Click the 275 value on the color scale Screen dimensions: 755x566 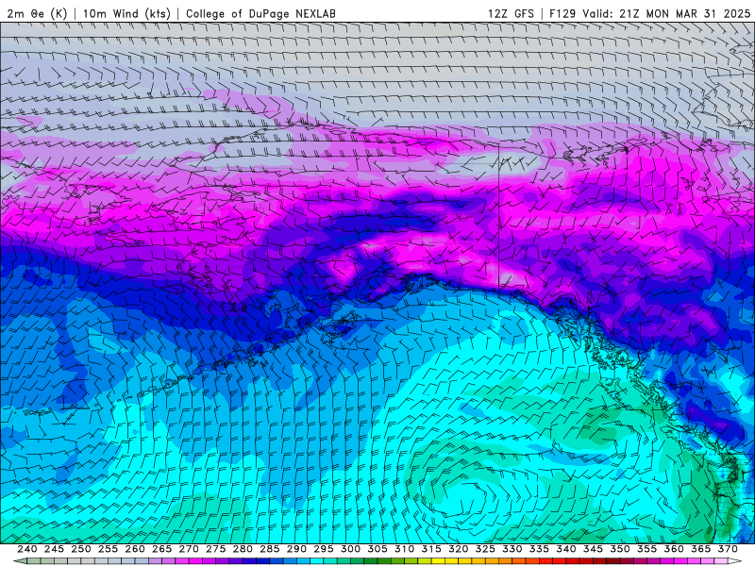(216, 549)
